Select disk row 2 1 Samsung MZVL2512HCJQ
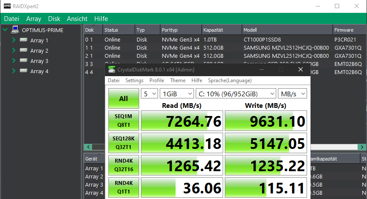The image size is (367, 199). pyautogui.click(x=225, y=56)
